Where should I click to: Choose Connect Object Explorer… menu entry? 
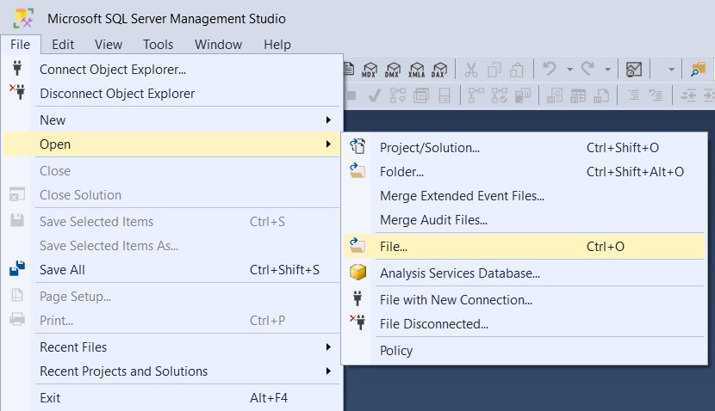pos(173,69)
